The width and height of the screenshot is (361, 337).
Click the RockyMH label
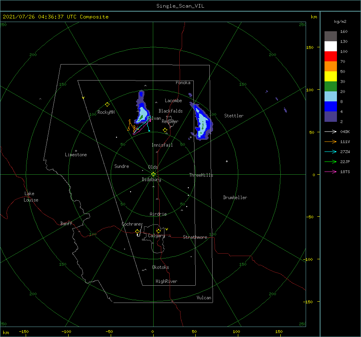tap(106, 112)
